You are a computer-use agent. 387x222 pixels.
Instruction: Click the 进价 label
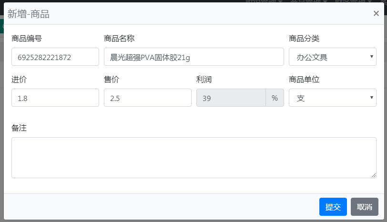19,80
